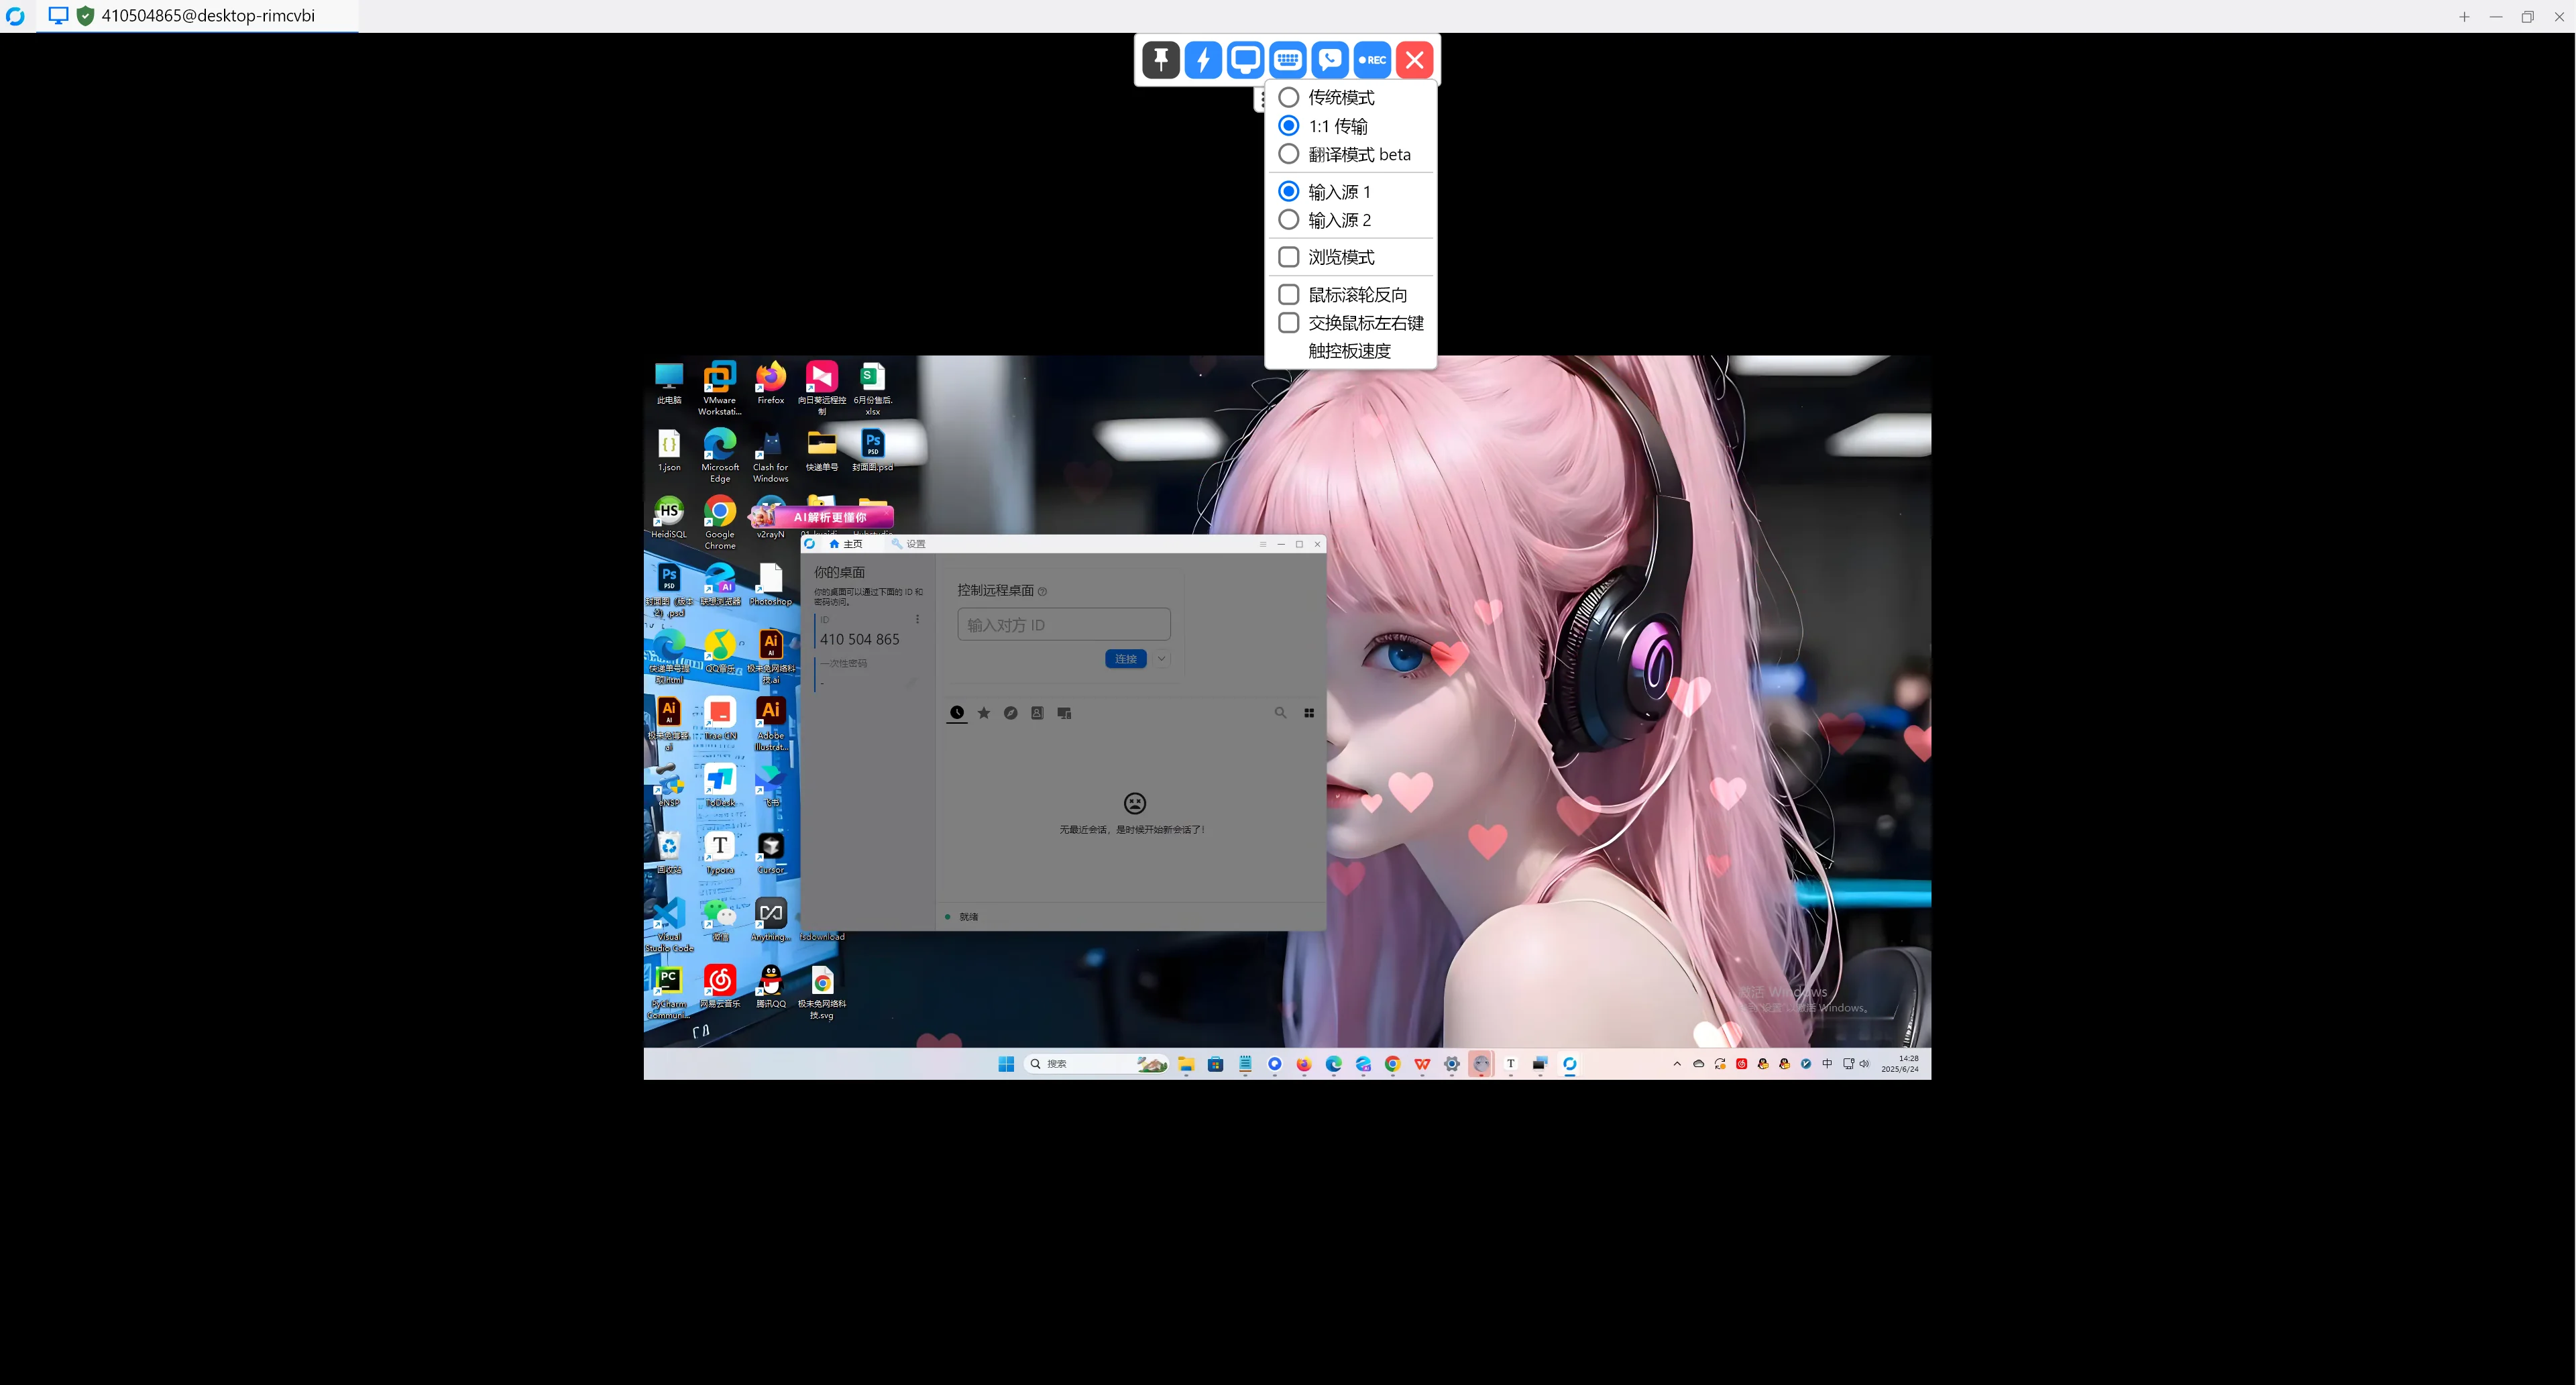Click the help icon next to 控制远程桌面
Viewport: 2576px width, 1385px height.
[x=1043, y=591]
